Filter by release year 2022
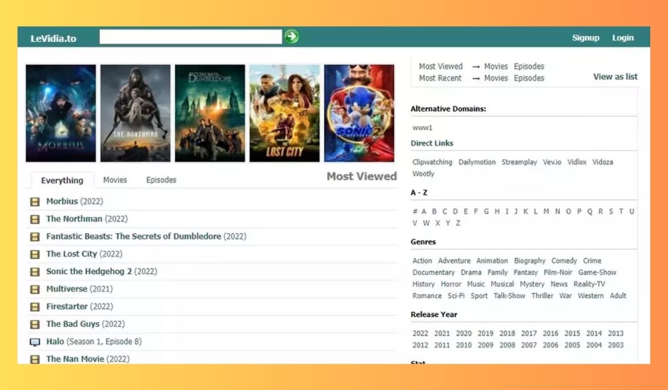Image resolution: width=668 pixels, height=390 pixels. pyautogui.click(x=420, y=334)
